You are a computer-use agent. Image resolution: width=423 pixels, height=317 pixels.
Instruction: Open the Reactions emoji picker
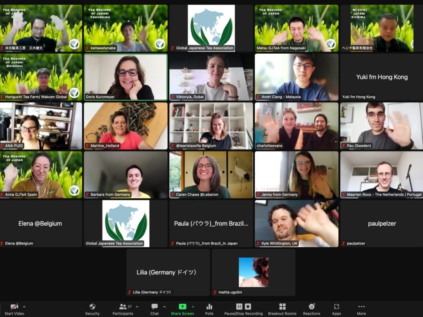coord(311,307)
